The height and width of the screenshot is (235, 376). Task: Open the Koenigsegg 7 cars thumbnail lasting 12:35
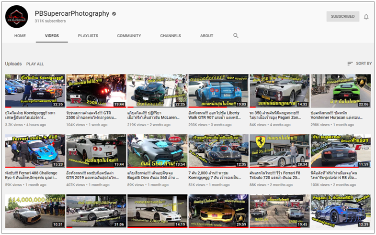[x=218, y=151]
